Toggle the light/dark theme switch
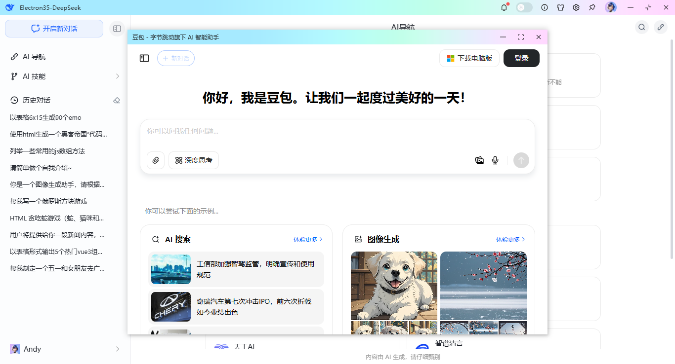The height and width of the screenshot is (364, 675). click(x=524, y=7)
